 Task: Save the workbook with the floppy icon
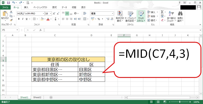click(9, 2)
